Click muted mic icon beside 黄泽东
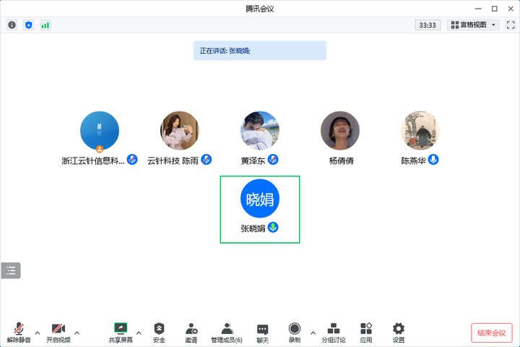 pos(273,160)
